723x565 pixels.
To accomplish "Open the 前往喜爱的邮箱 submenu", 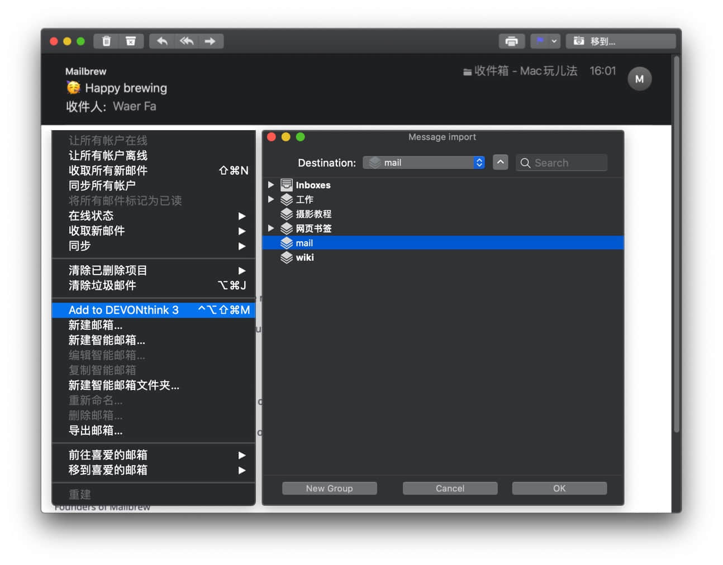I will 154,456.
